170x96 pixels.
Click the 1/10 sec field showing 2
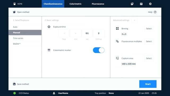point(99,33)
